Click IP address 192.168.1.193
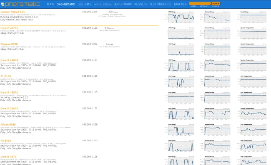 [x=90, y=60]
